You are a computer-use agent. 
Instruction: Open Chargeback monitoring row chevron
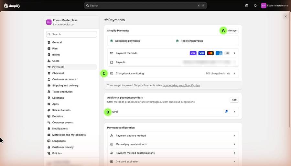234,73
